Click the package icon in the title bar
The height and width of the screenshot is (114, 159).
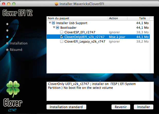56,4
